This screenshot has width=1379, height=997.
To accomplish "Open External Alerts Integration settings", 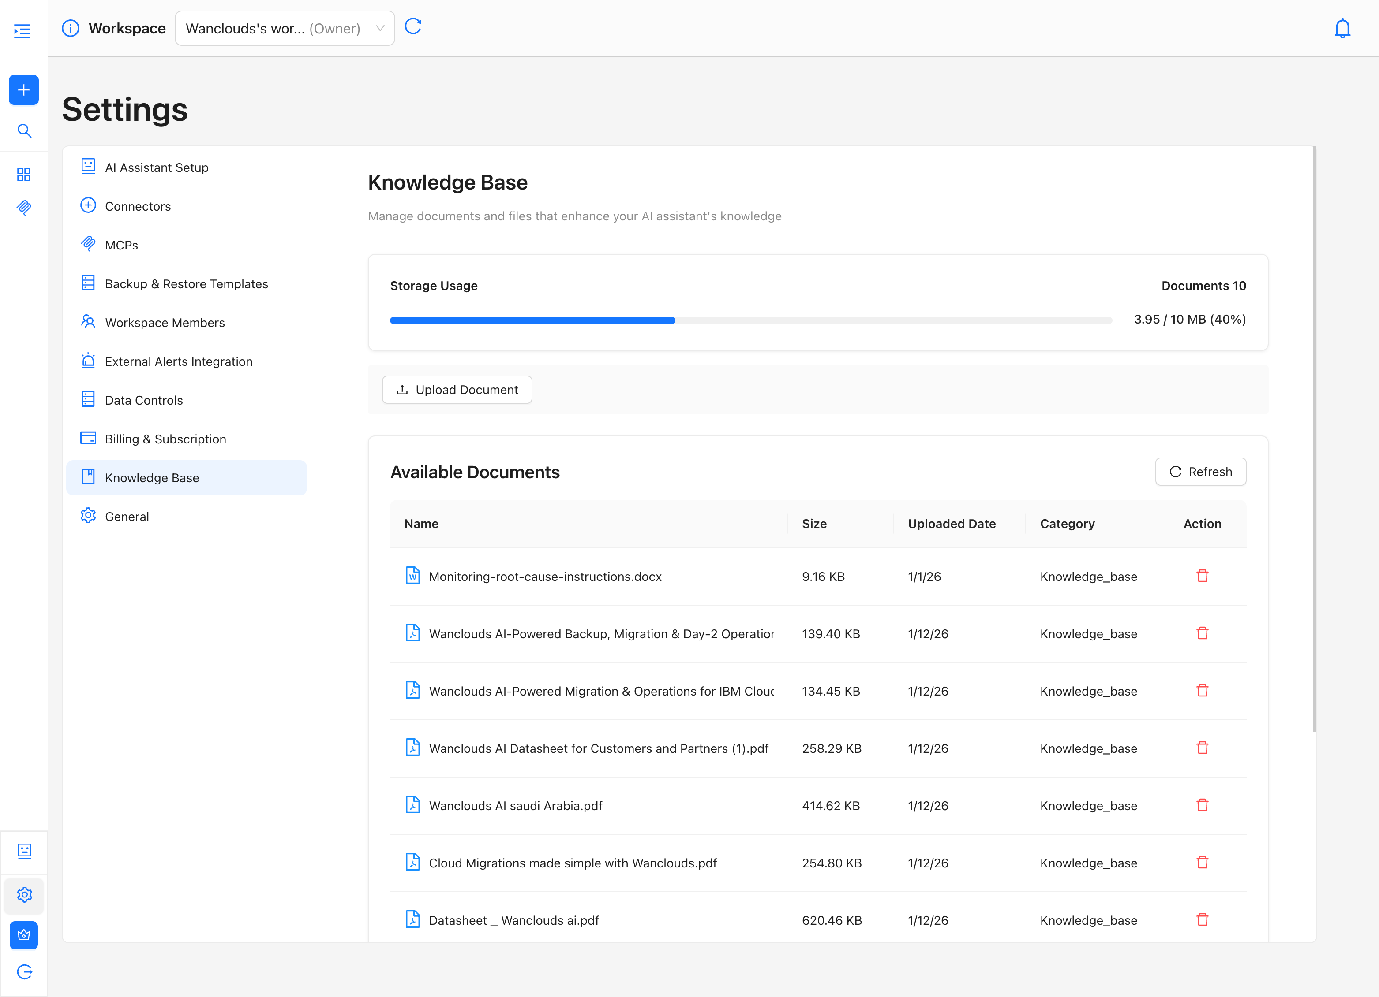I will [178, 361].
